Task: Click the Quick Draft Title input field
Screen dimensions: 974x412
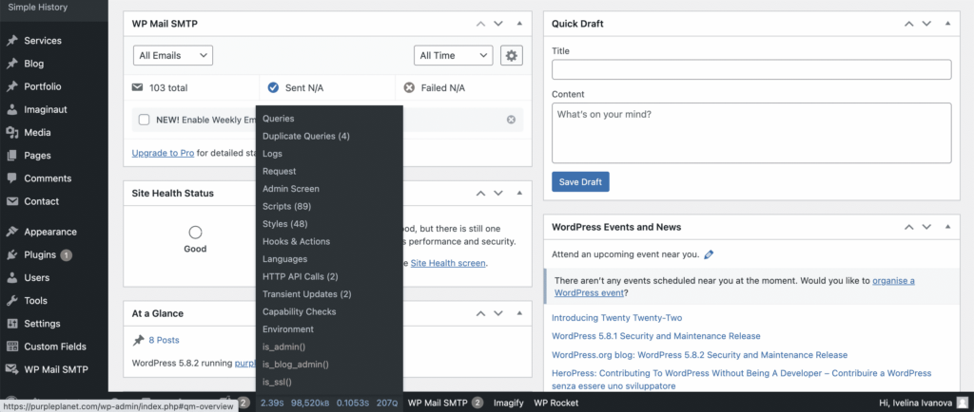Action: pos(751,69)
